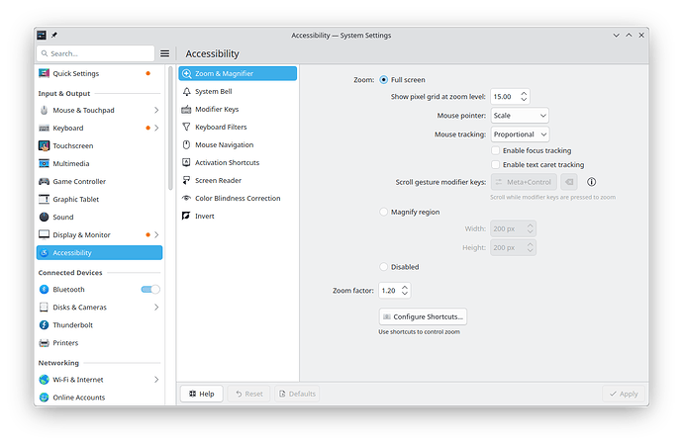The width and height of the screenshot is (683, 446).
Task: Click the Color Blindness Correction eye icon
Action: pyautogui.click(x=186, y=198)
